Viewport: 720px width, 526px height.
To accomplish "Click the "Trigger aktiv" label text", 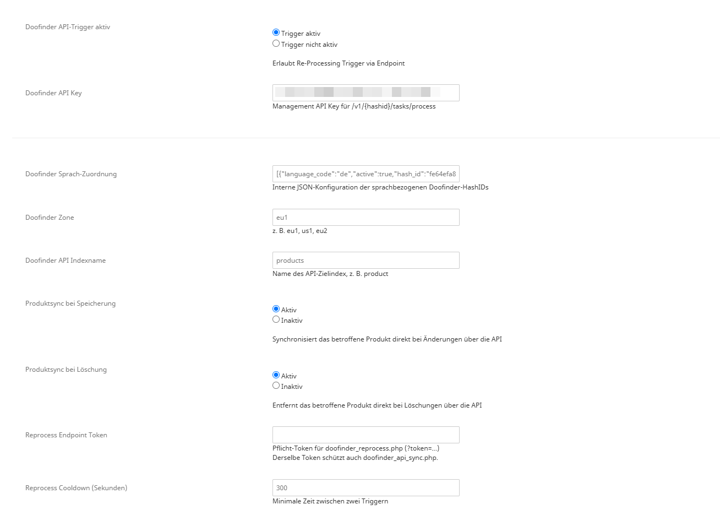I will (x=301, y=34).
